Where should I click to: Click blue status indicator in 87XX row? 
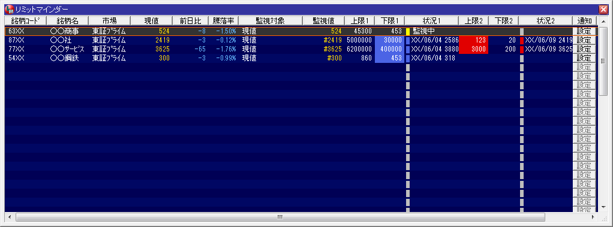[408, 40]
